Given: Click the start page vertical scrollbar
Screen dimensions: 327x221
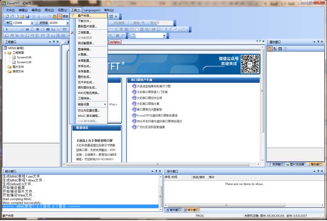Looking at the screenshot, I should click(x=262, y=92).
